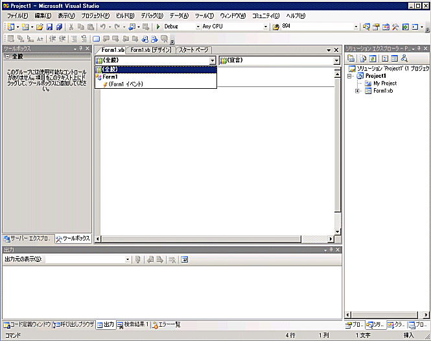Collapse the 全般 group in Toolbox
Screen dimensions: 431x341
7,56
